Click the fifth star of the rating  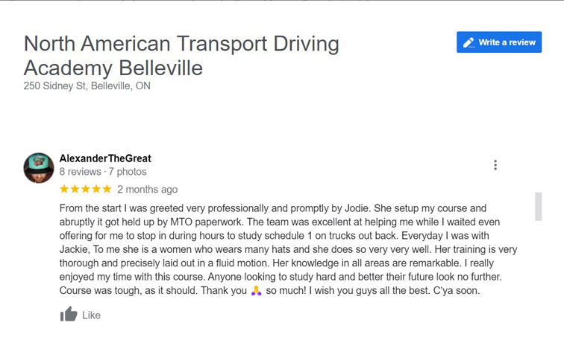point(107,189)
